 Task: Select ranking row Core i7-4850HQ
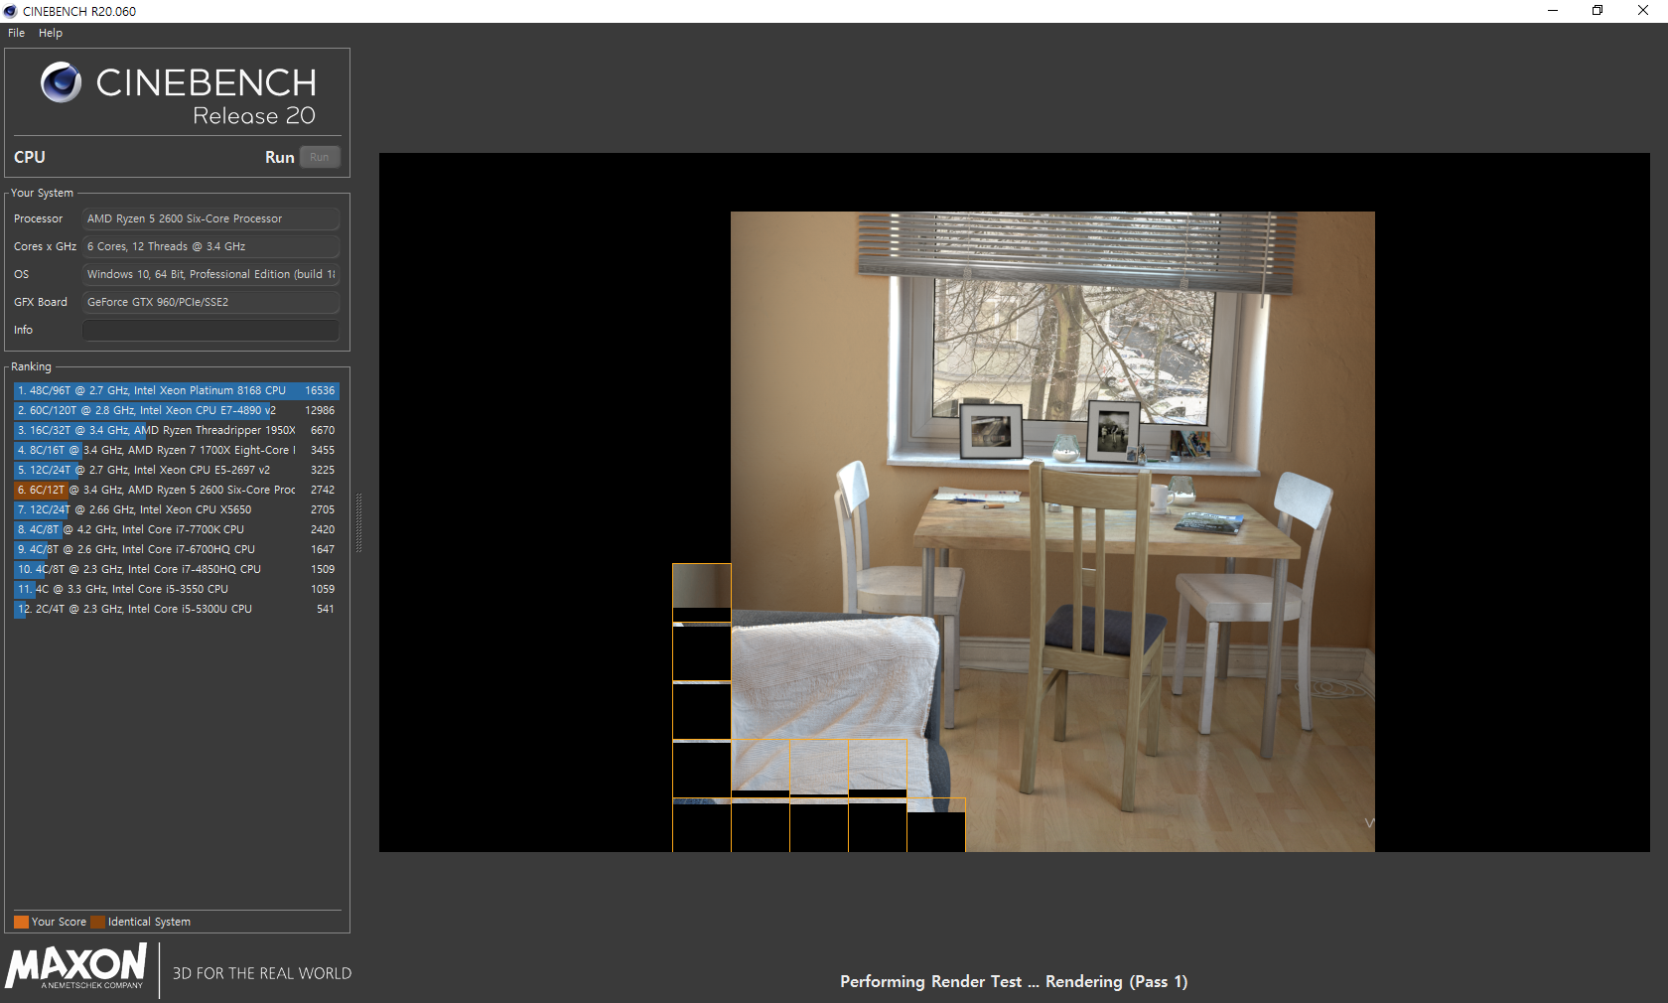point(176,569)
